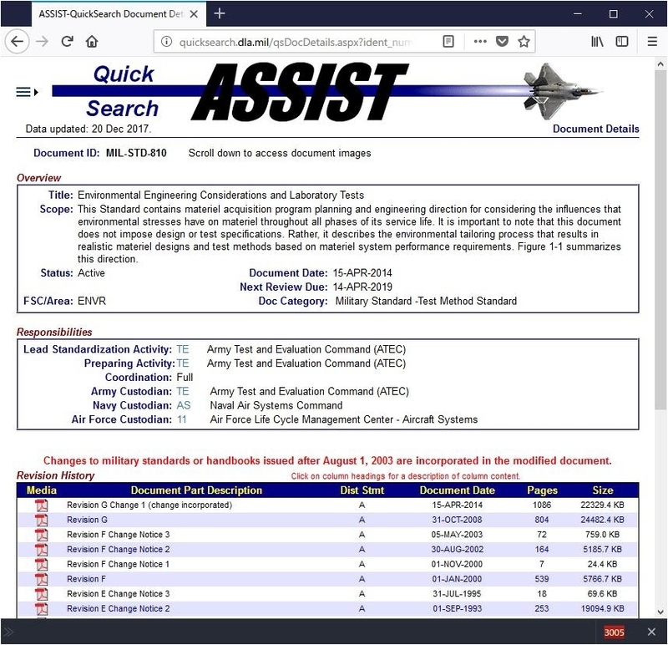Image resolution: width=668 pixels, height=645 pixels.
Task: Click scrollbar up arrow
Action: point(660,64)
